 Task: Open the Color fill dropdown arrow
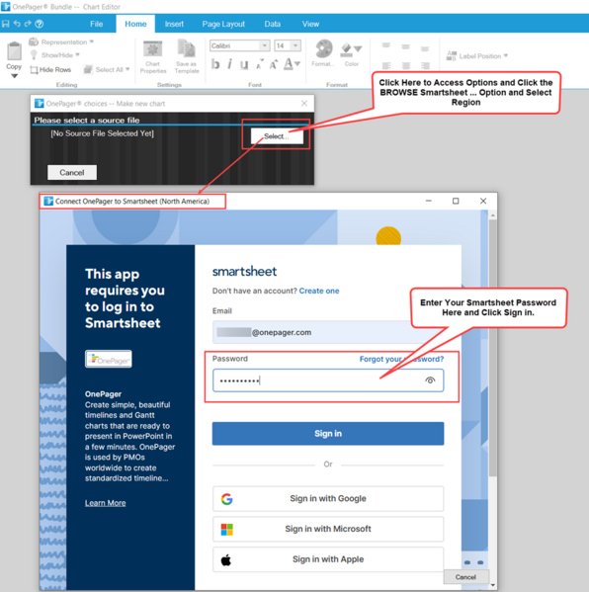click(358, 48)
